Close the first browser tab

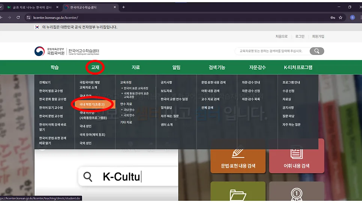click(x=57, y=7)
